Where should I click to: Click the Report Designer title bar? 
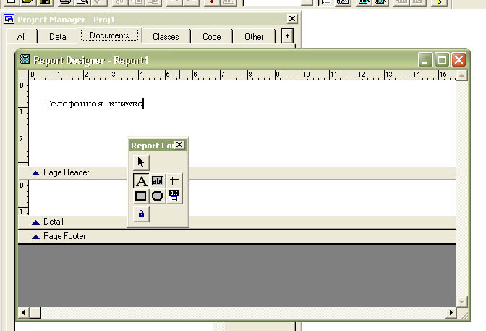click(x=243, y=60)
